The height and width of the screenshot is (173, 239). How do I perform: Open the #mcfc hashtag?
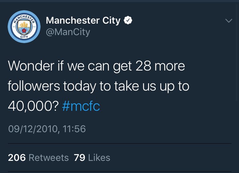click(x=81, y=106)
